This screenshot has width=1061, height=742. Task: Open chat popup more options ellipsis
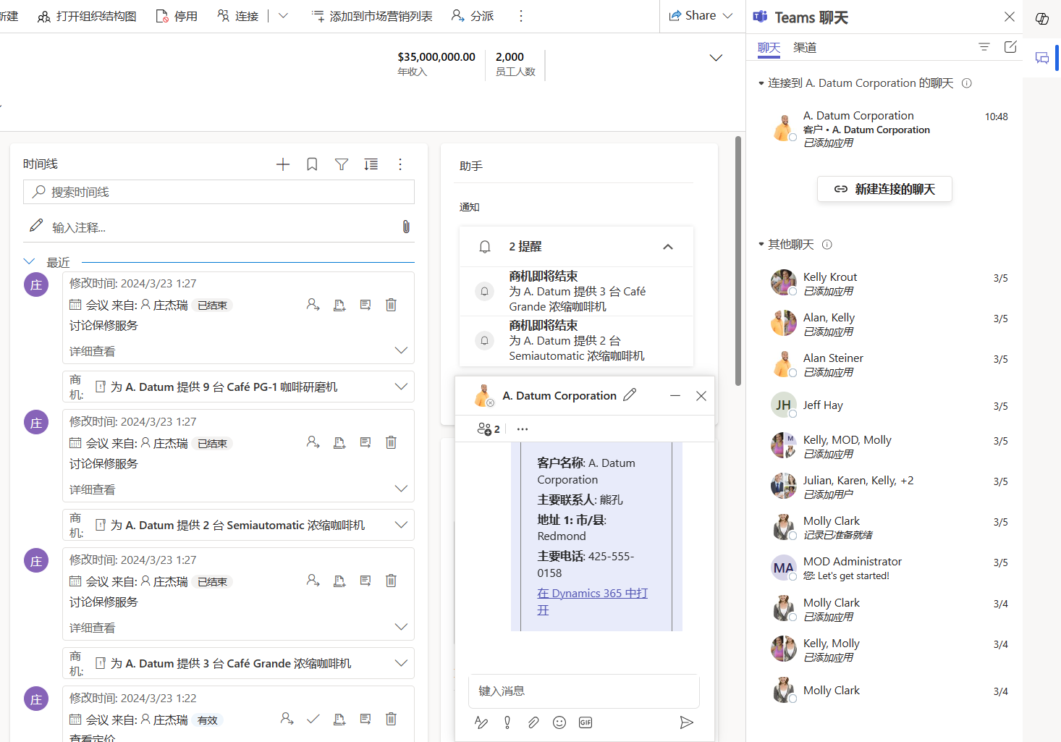523,429
